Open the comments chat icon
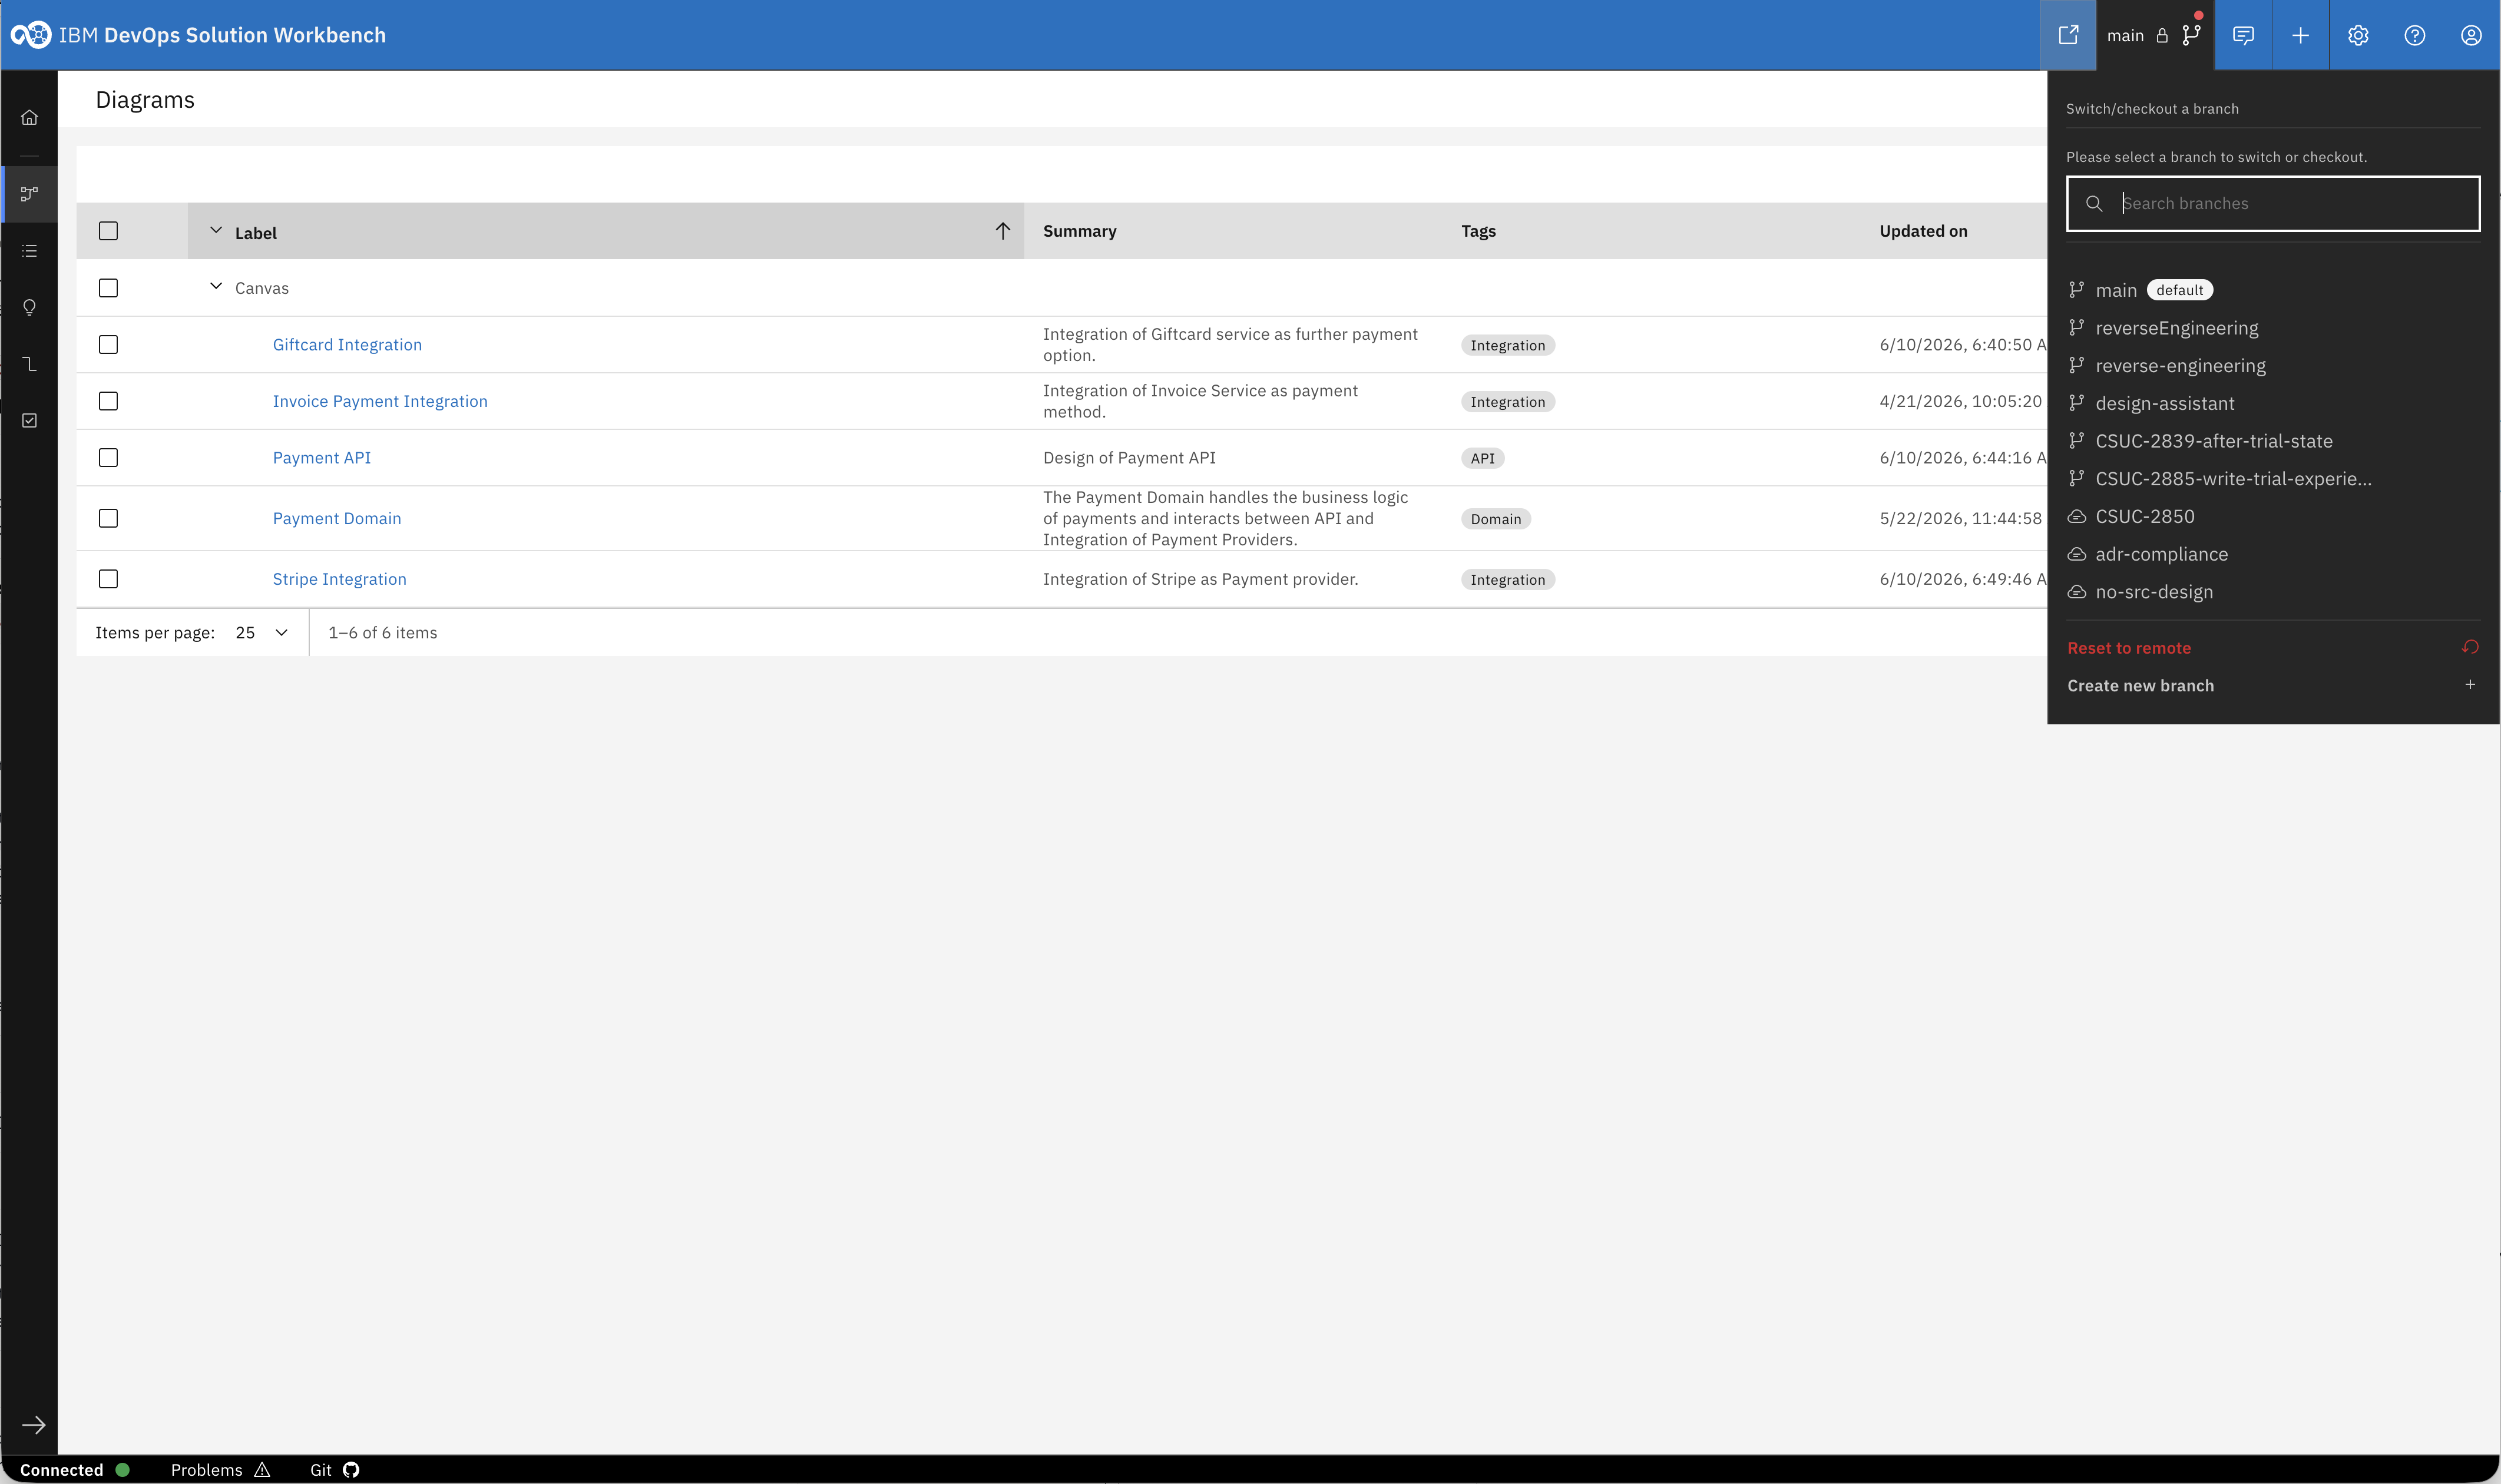This screenshot has height=1484, width=2501. click(x=2243, y=35)
